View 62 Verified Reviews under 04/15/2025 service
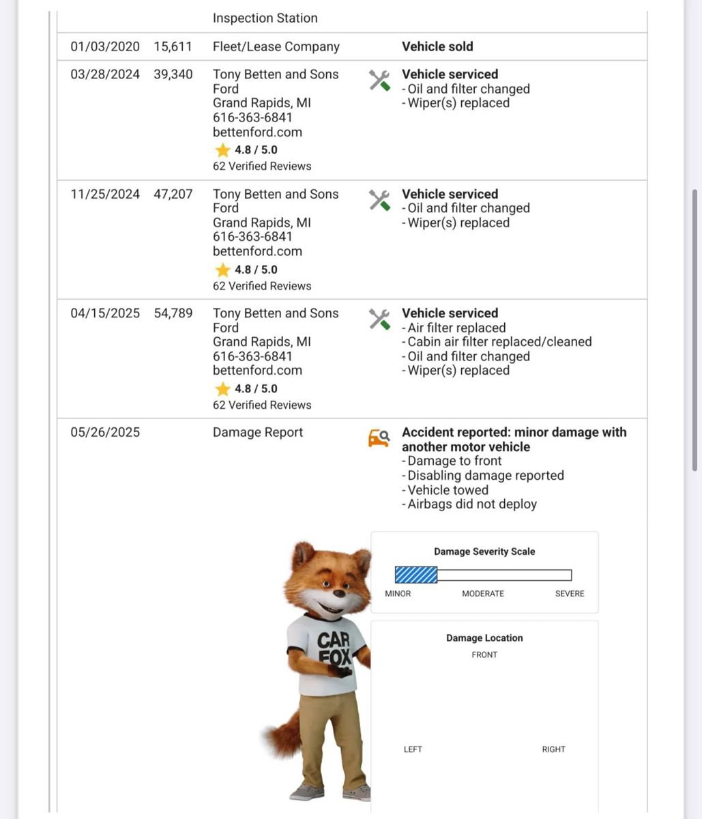This screenshot has height=819, width=702. coord(262,405)
